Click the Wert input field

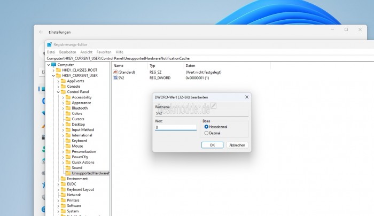175,128
